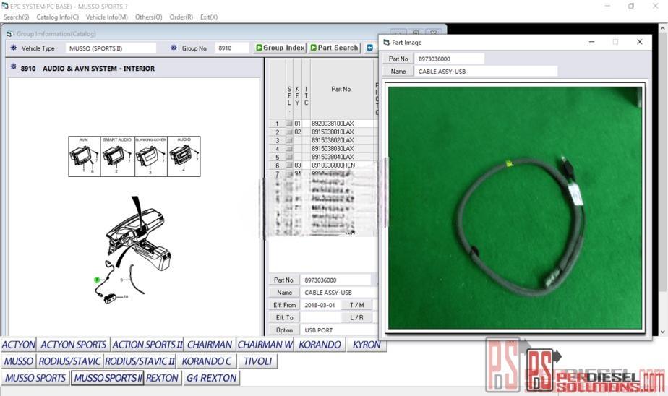Click the Group No. field 8910
The image size is (668, 396).
[x=232, y=48]
